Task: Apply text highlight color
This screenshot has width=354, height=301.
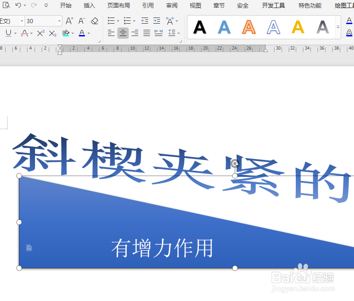Action: click(66, 33)
